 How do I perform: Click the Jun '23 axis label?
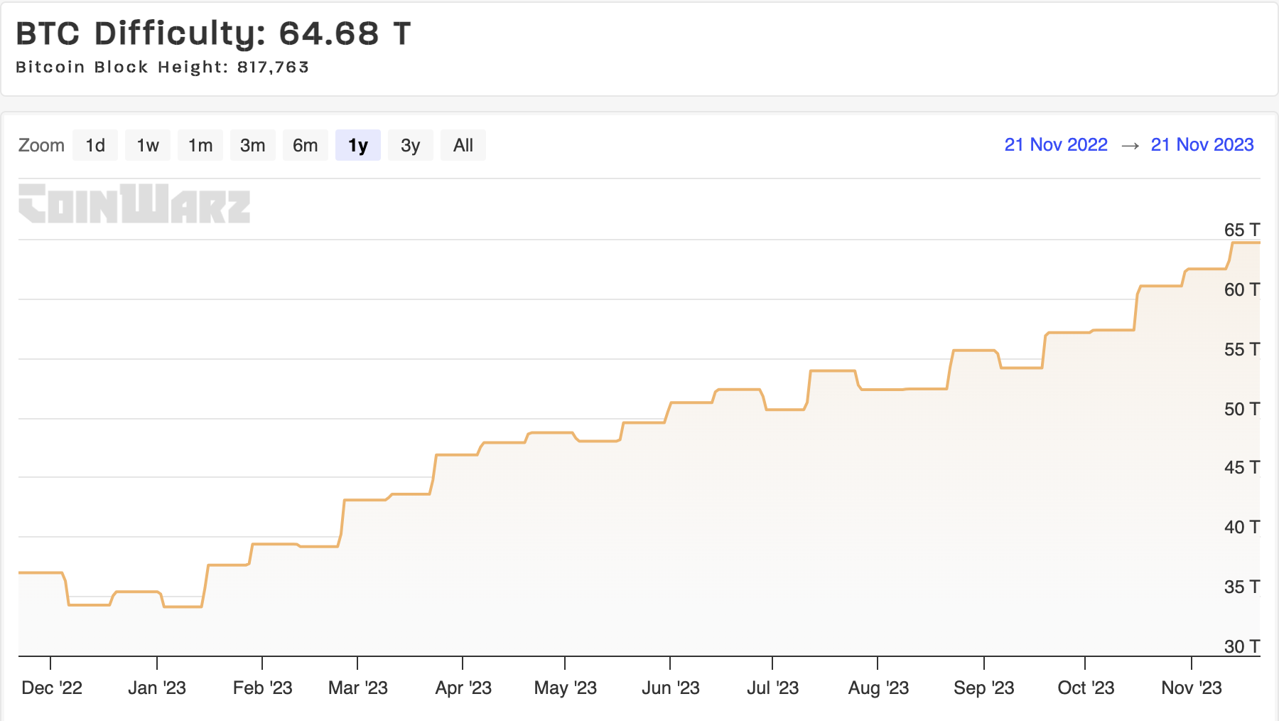[671, 688]
